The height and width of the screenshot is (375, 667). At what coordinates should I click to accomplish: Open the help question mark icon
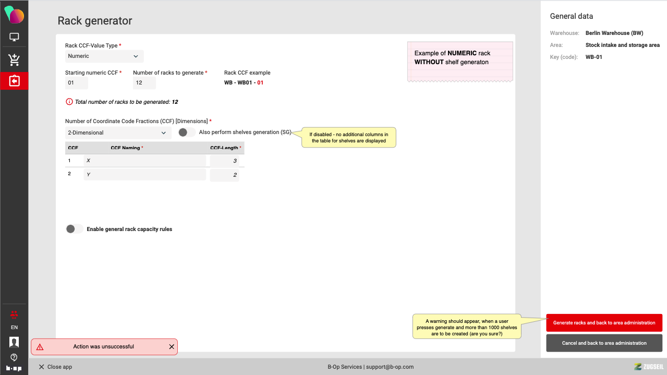[14, 357]
